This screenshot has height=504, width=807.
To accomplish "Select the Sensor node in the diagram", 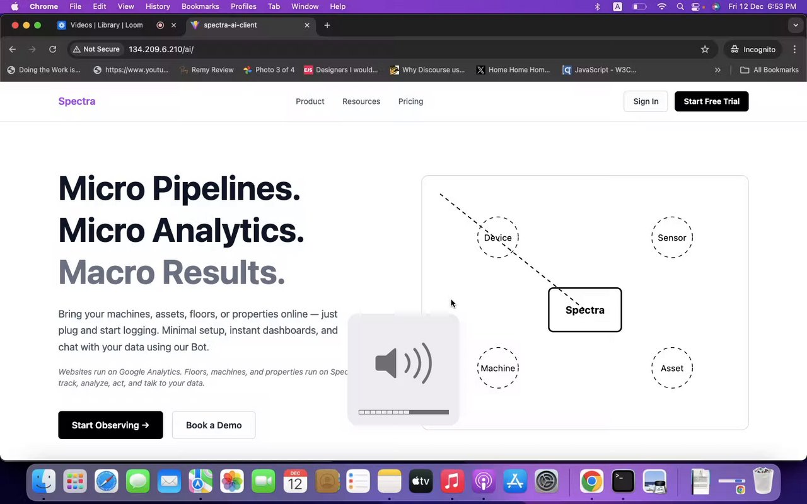I will click(672, 238).
